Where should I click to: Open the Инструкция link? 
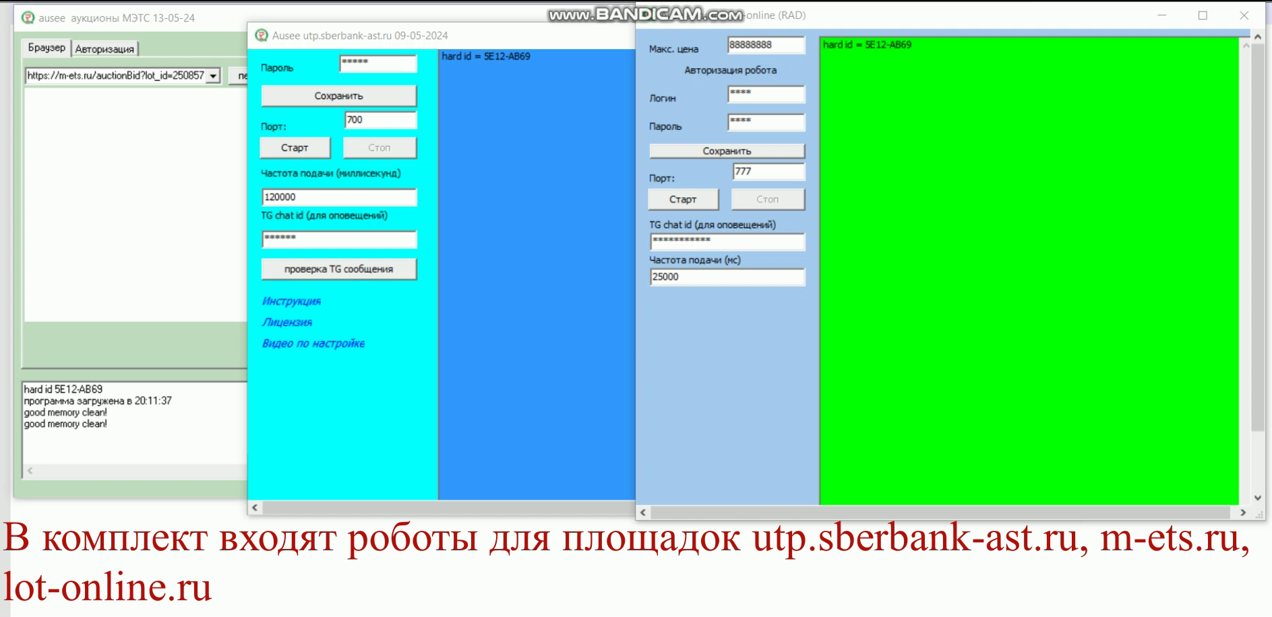[x=291, y=301]
